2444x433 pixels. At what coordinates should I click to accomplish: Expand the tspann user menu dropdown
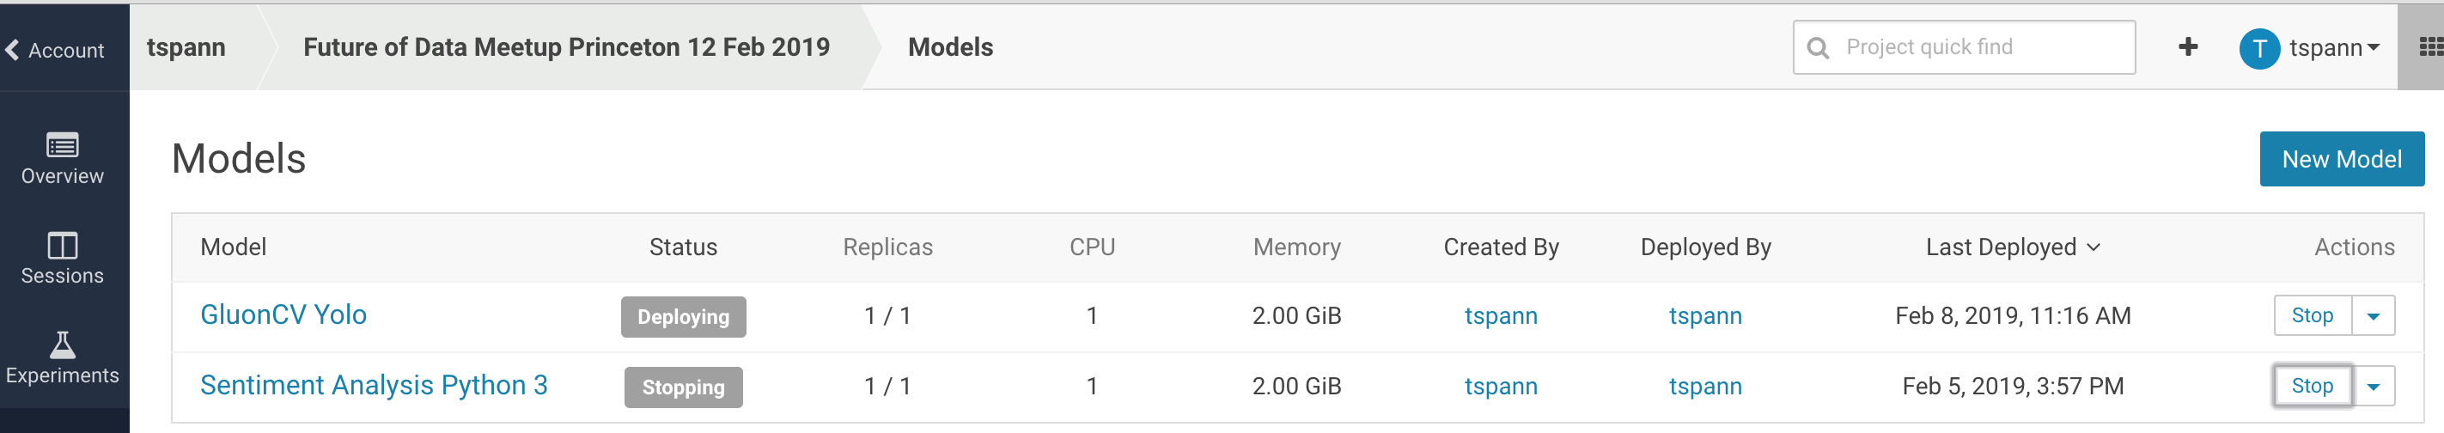pyautogui.click(x=2374, y=47)
